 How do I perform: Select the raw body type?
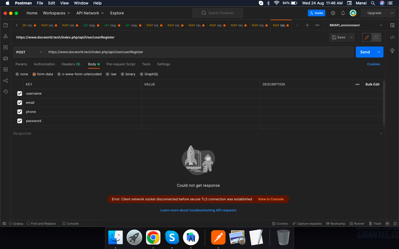(x=108, y=74)
